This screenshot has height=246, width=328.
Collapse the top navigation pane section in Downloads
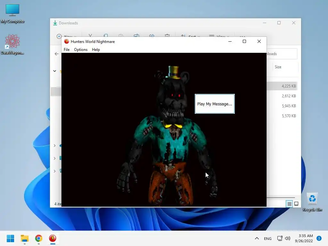point(54,71)
